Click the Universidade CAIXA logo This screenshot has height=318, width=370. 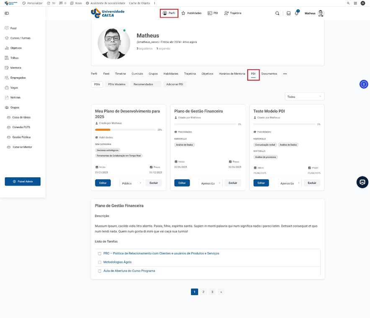(108, 13)
